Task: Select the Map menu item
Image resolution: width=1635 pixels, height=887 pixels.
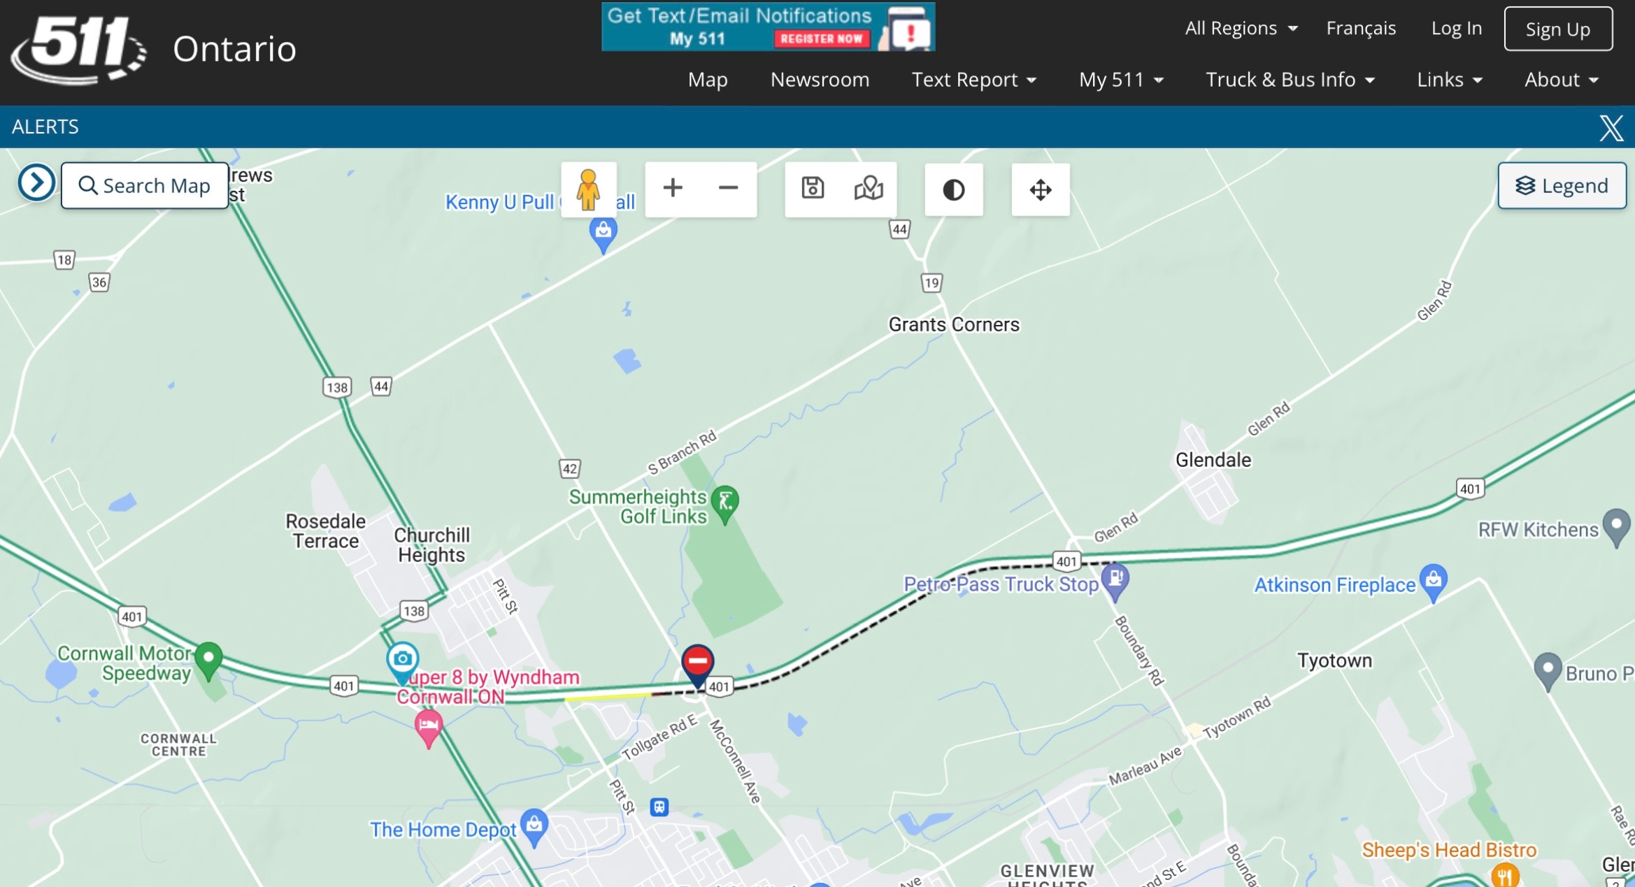Action: click(708, 80)
